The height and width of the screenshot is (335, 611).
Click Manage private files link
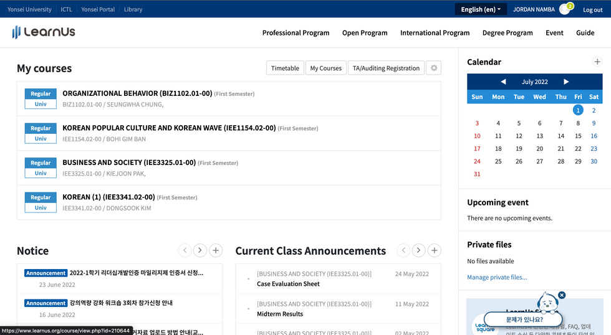click(497, 277)
